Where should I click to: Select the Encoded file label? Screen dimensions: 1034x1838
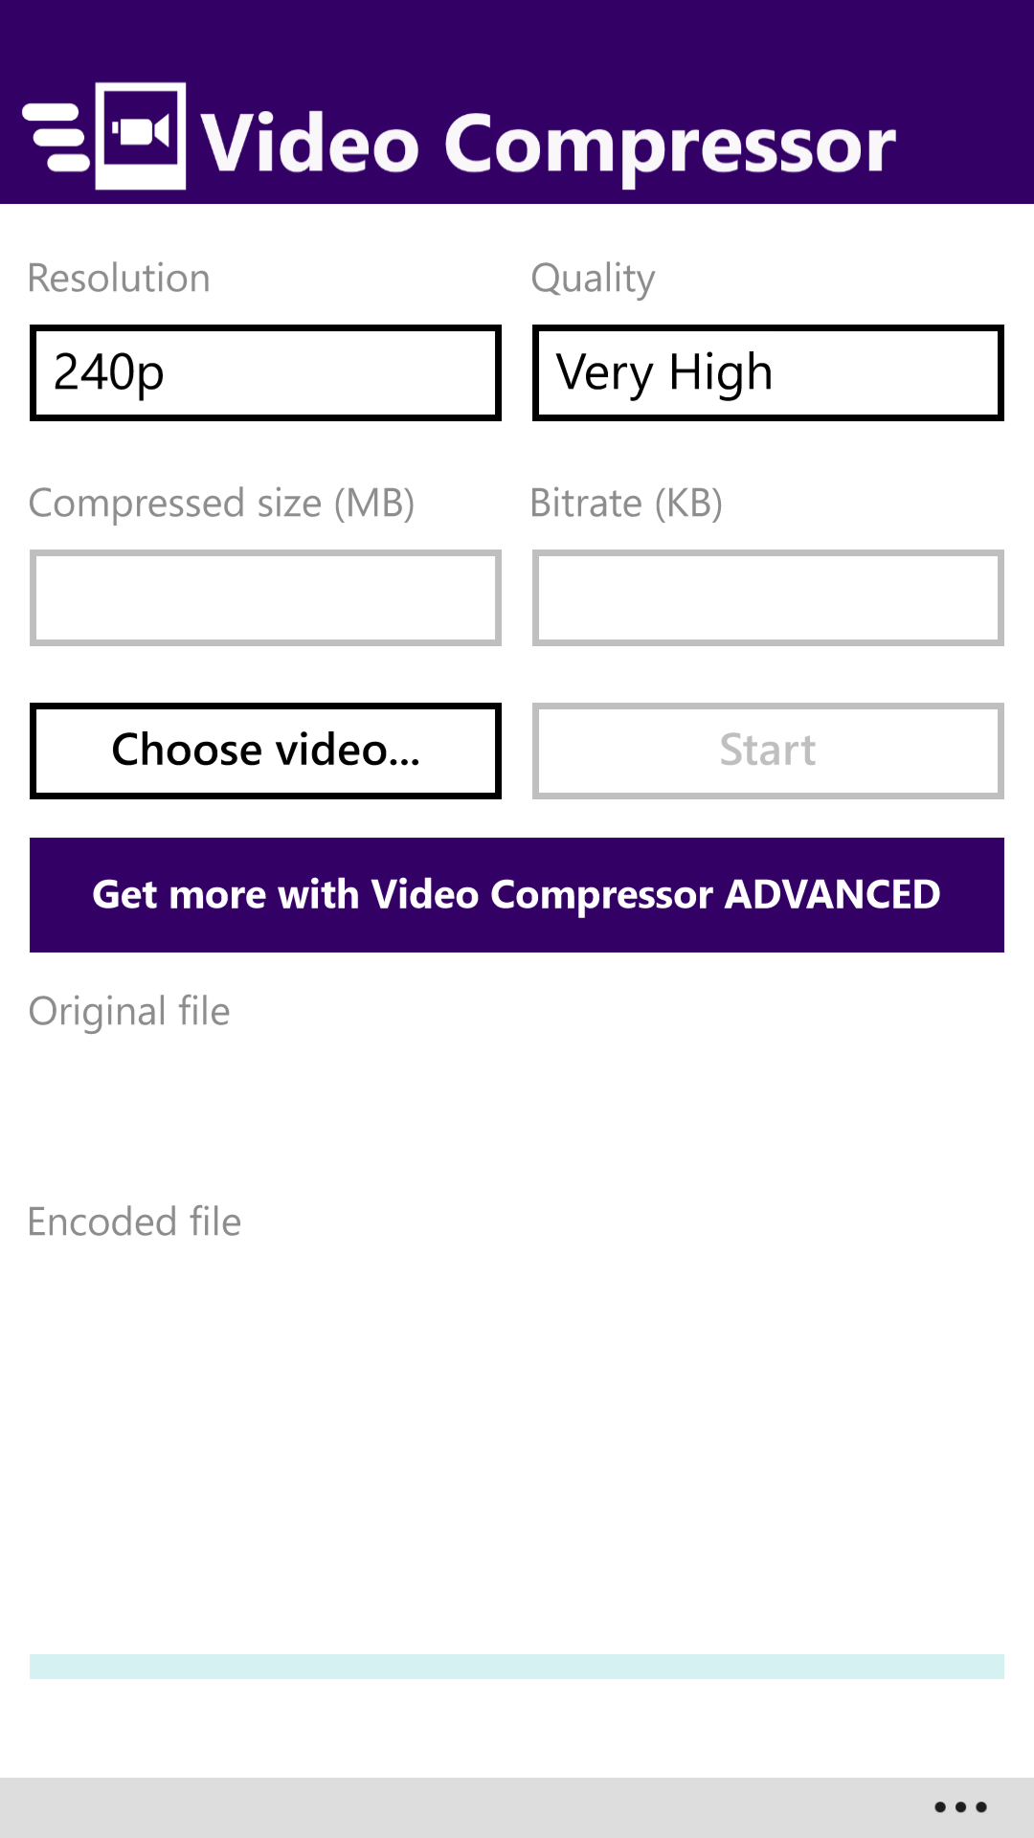tap(134, 1222)
